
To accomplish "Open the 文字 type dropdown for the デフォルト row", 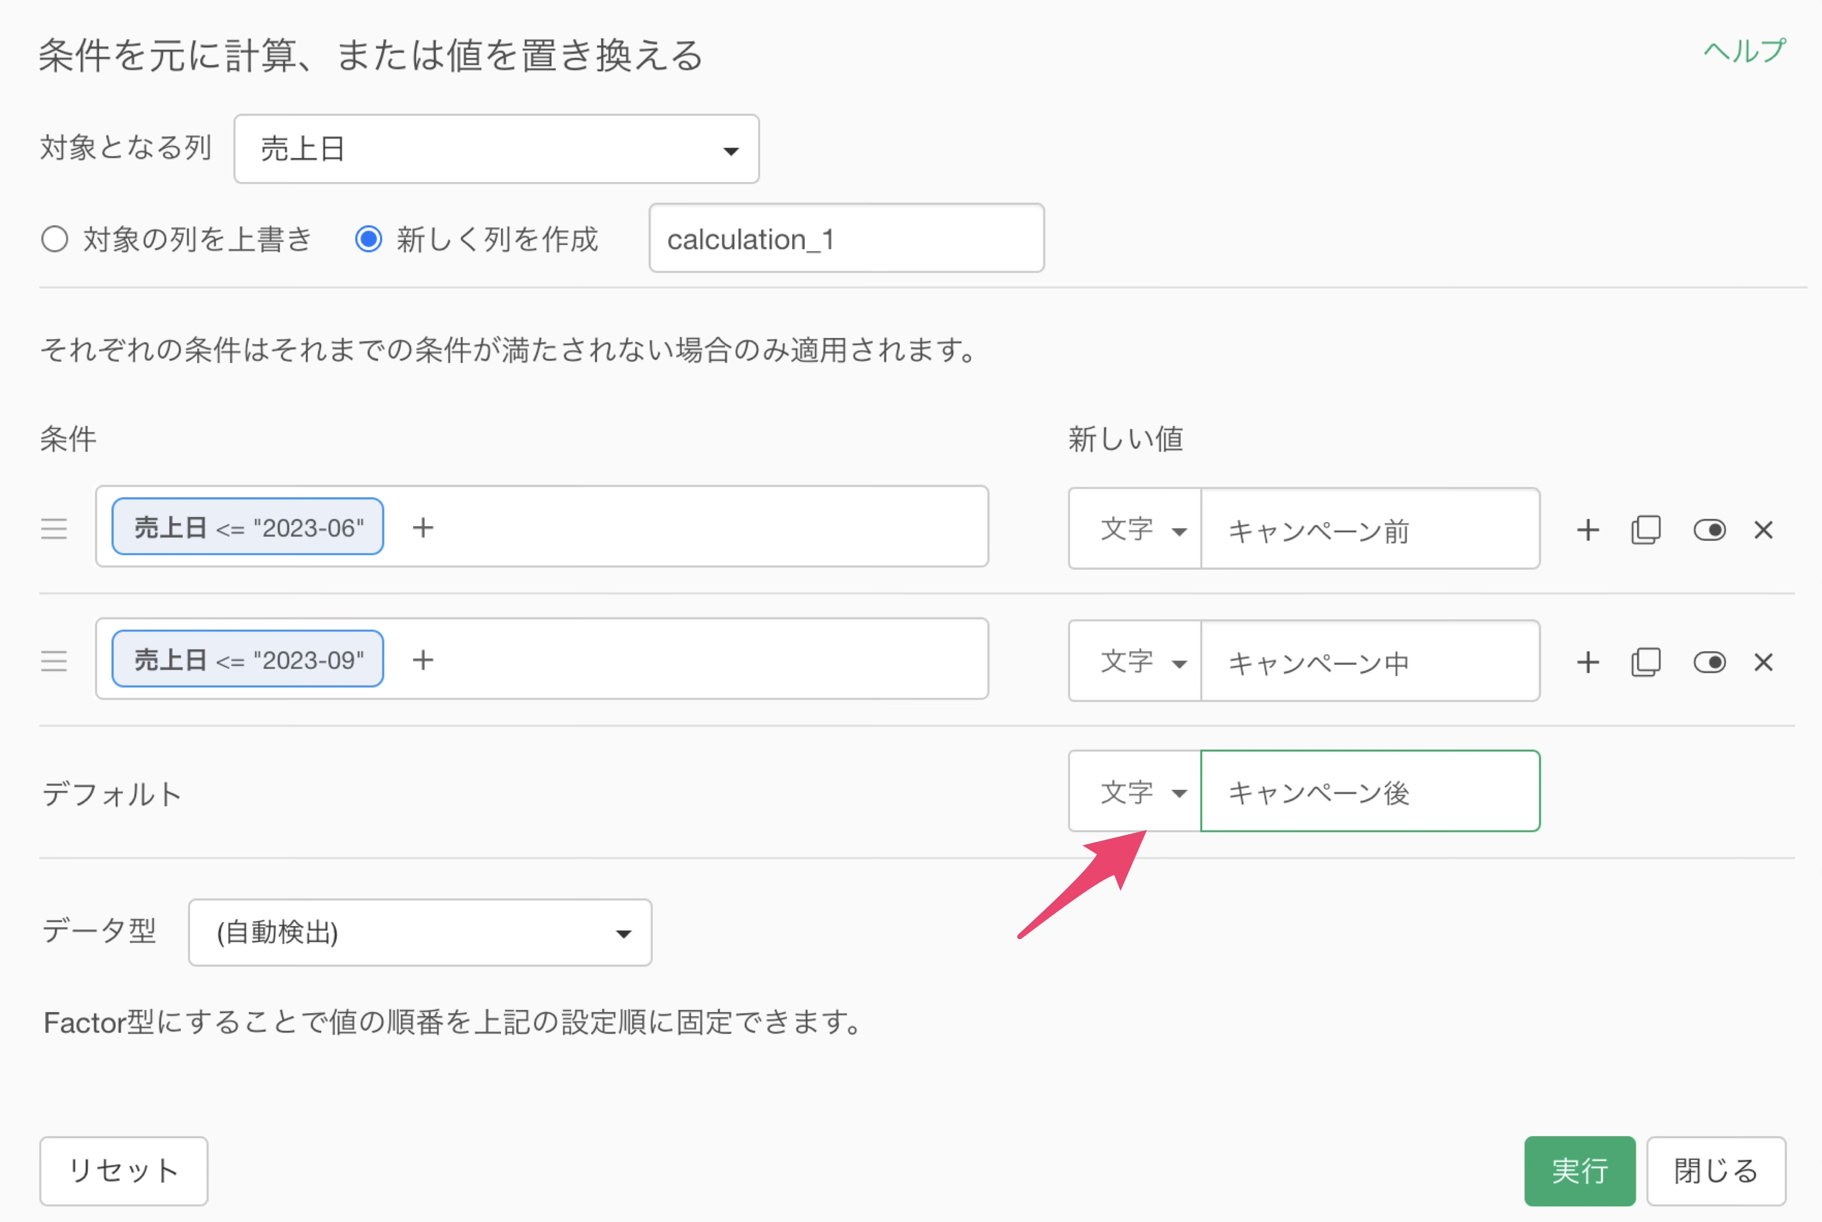I will (1135, 792).
